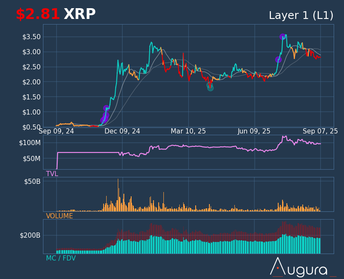
Task: Click the $200B market cap axis label
Action: pos(30,235)
